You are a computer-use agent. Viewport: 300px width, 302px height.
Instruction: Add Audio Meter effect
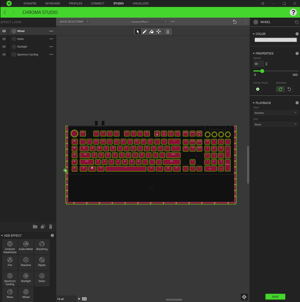[26, 247]
